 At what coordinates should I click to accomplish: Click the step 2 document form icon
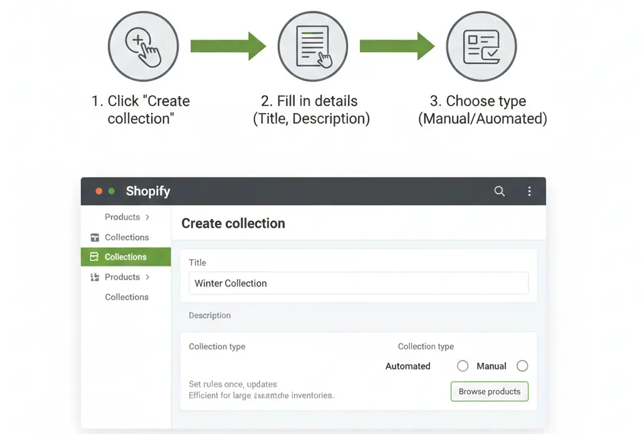click(x=313, y=46)
